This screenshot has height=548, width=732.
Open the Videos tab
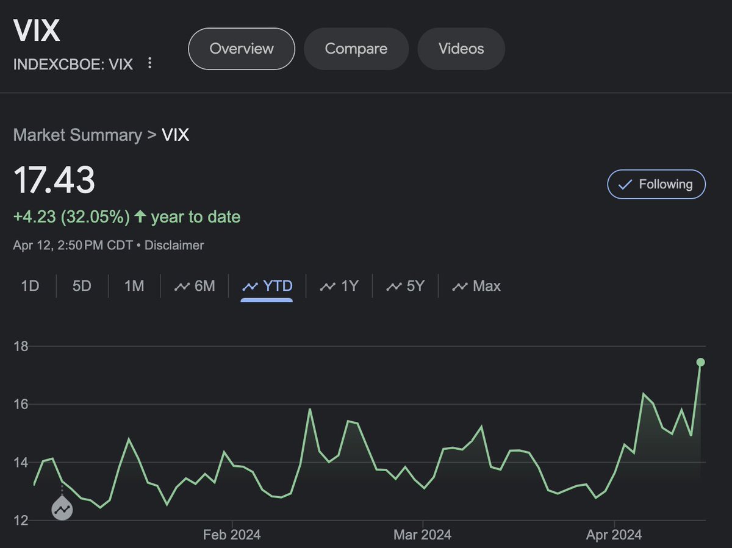[x=461, y=49]
